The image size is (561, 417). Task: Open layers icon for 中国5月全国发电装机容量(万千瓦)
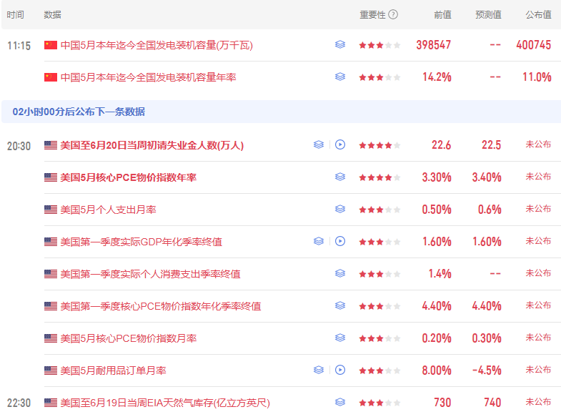pos(340,44)
